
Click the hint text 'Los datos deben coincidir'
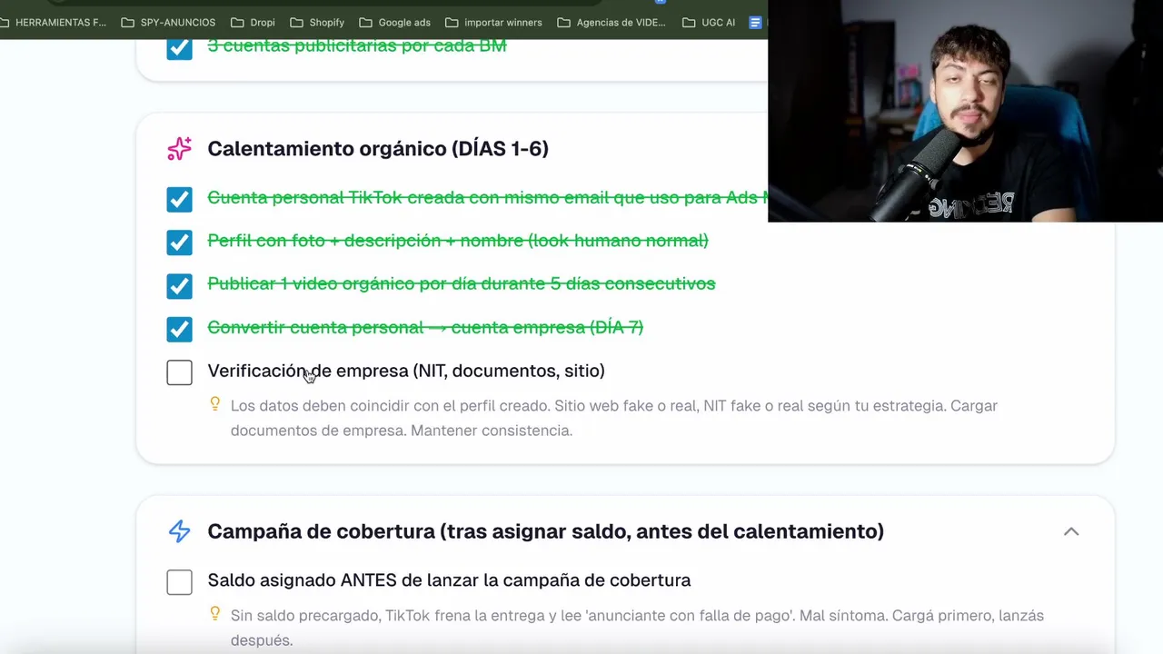[x=614, y=418]
